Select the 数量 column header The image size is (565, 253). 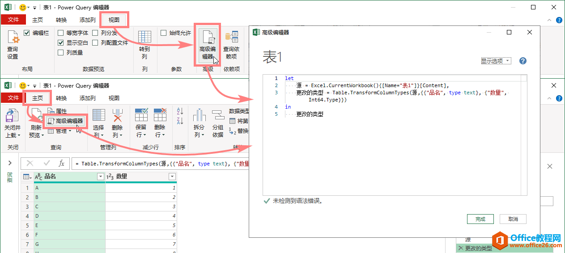(141, 177)
